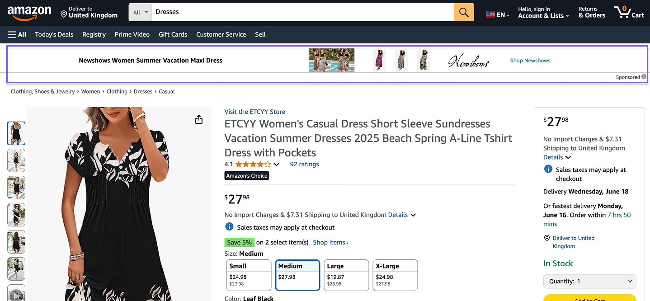The image size is (650, 301).
Task: Click the US flag language icon
Action: (x=490, y=15)
